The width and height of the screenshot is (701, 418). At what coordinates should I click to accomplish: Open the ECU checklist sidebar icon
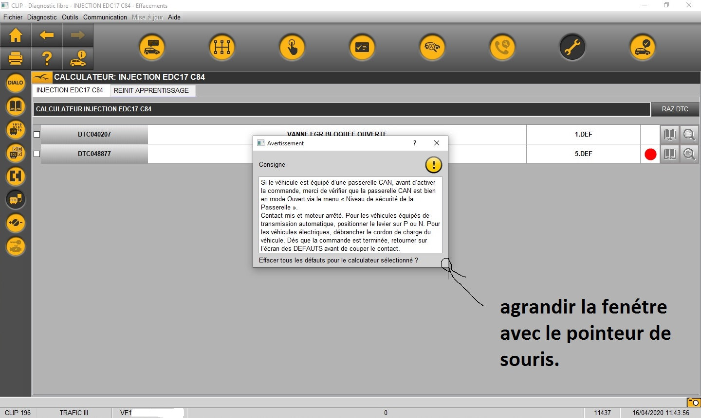(16, 153)
